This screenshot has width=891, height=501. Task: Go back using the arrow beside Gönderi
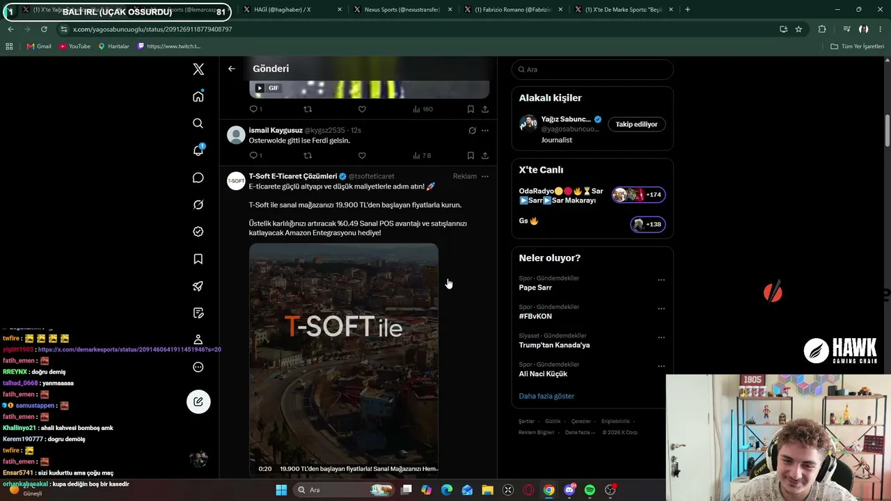[232, 69]
